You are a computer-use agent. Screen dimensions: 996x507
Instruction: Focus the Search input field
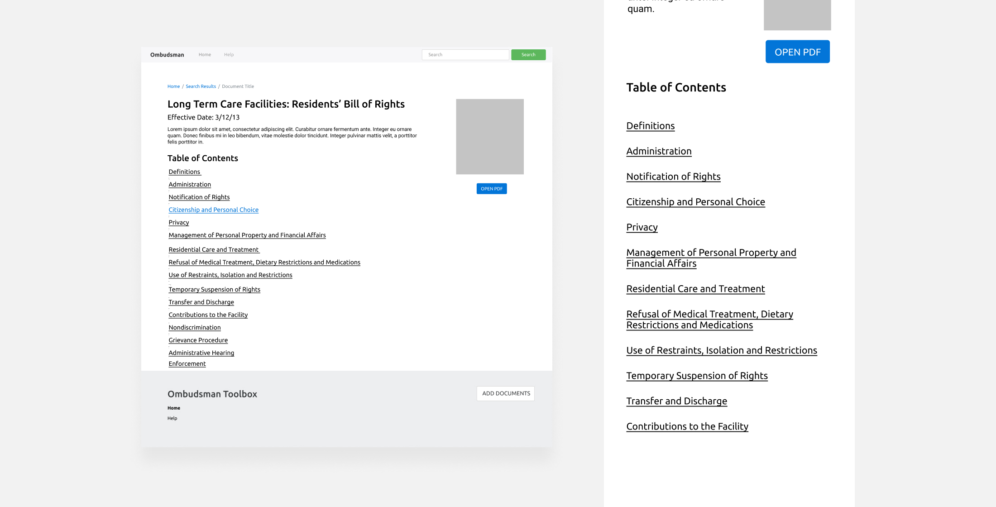pyautogui.click(x=465, y=55)
